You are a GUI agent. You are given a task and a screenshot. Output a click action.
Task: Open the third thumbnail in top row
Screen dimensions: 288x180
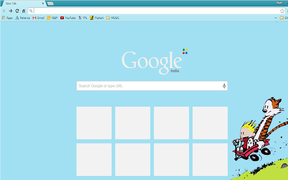pos(171,123)
